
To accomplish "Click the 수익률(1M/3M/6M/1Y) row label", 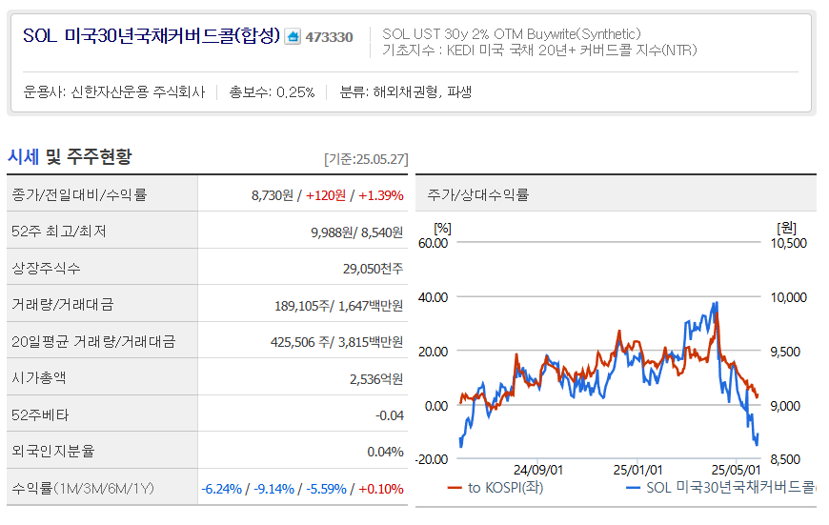I will click(x=83, y=488).
